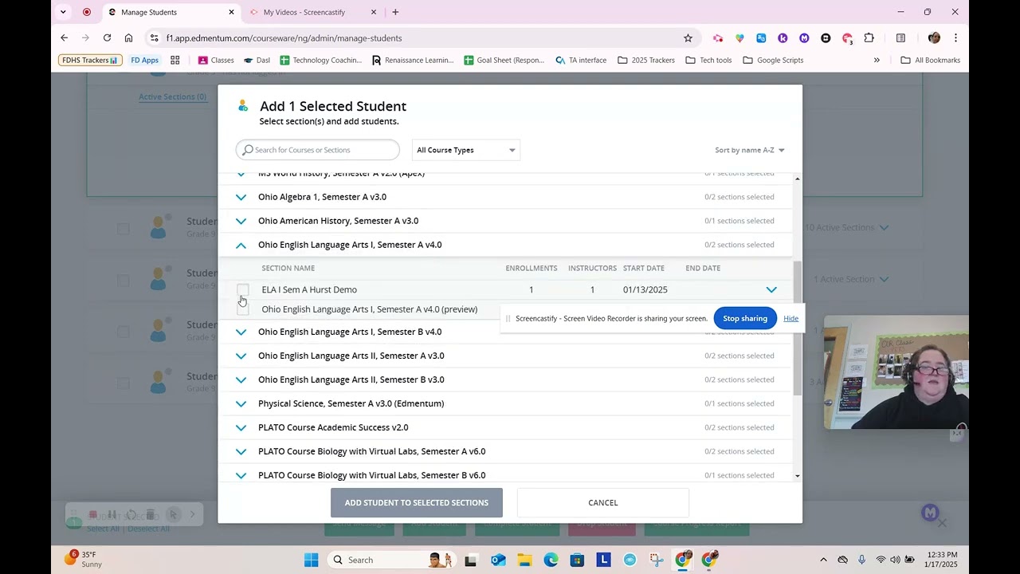
Task: Open the Chrome profile avatar
Action: (x=934, y=37)
